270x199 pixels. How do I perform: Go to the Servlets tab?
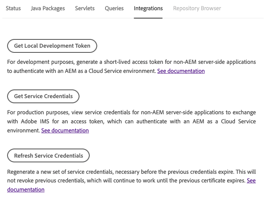[85, 8]
